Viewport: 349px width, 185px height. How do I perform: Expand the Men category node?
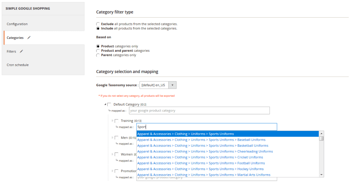[x=113, y=138]
